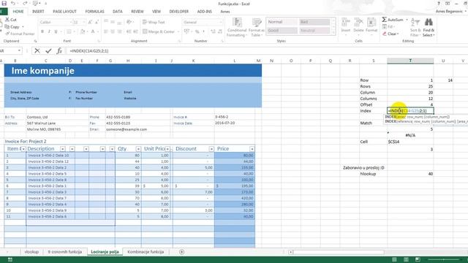Apply the Neutral cell style
The height and width of the screenshot is (263, 468).
click(314, 31)
